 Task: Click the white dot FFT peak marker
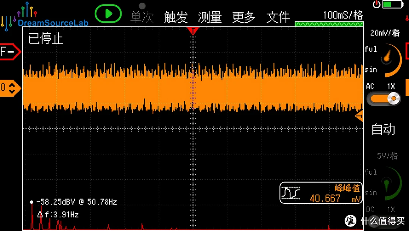31,202
